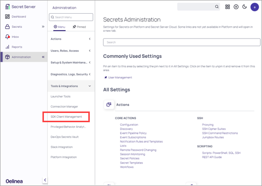Click the plus circle create icon
This screenshot has width=262, height=186.
(x=236, y=7)
